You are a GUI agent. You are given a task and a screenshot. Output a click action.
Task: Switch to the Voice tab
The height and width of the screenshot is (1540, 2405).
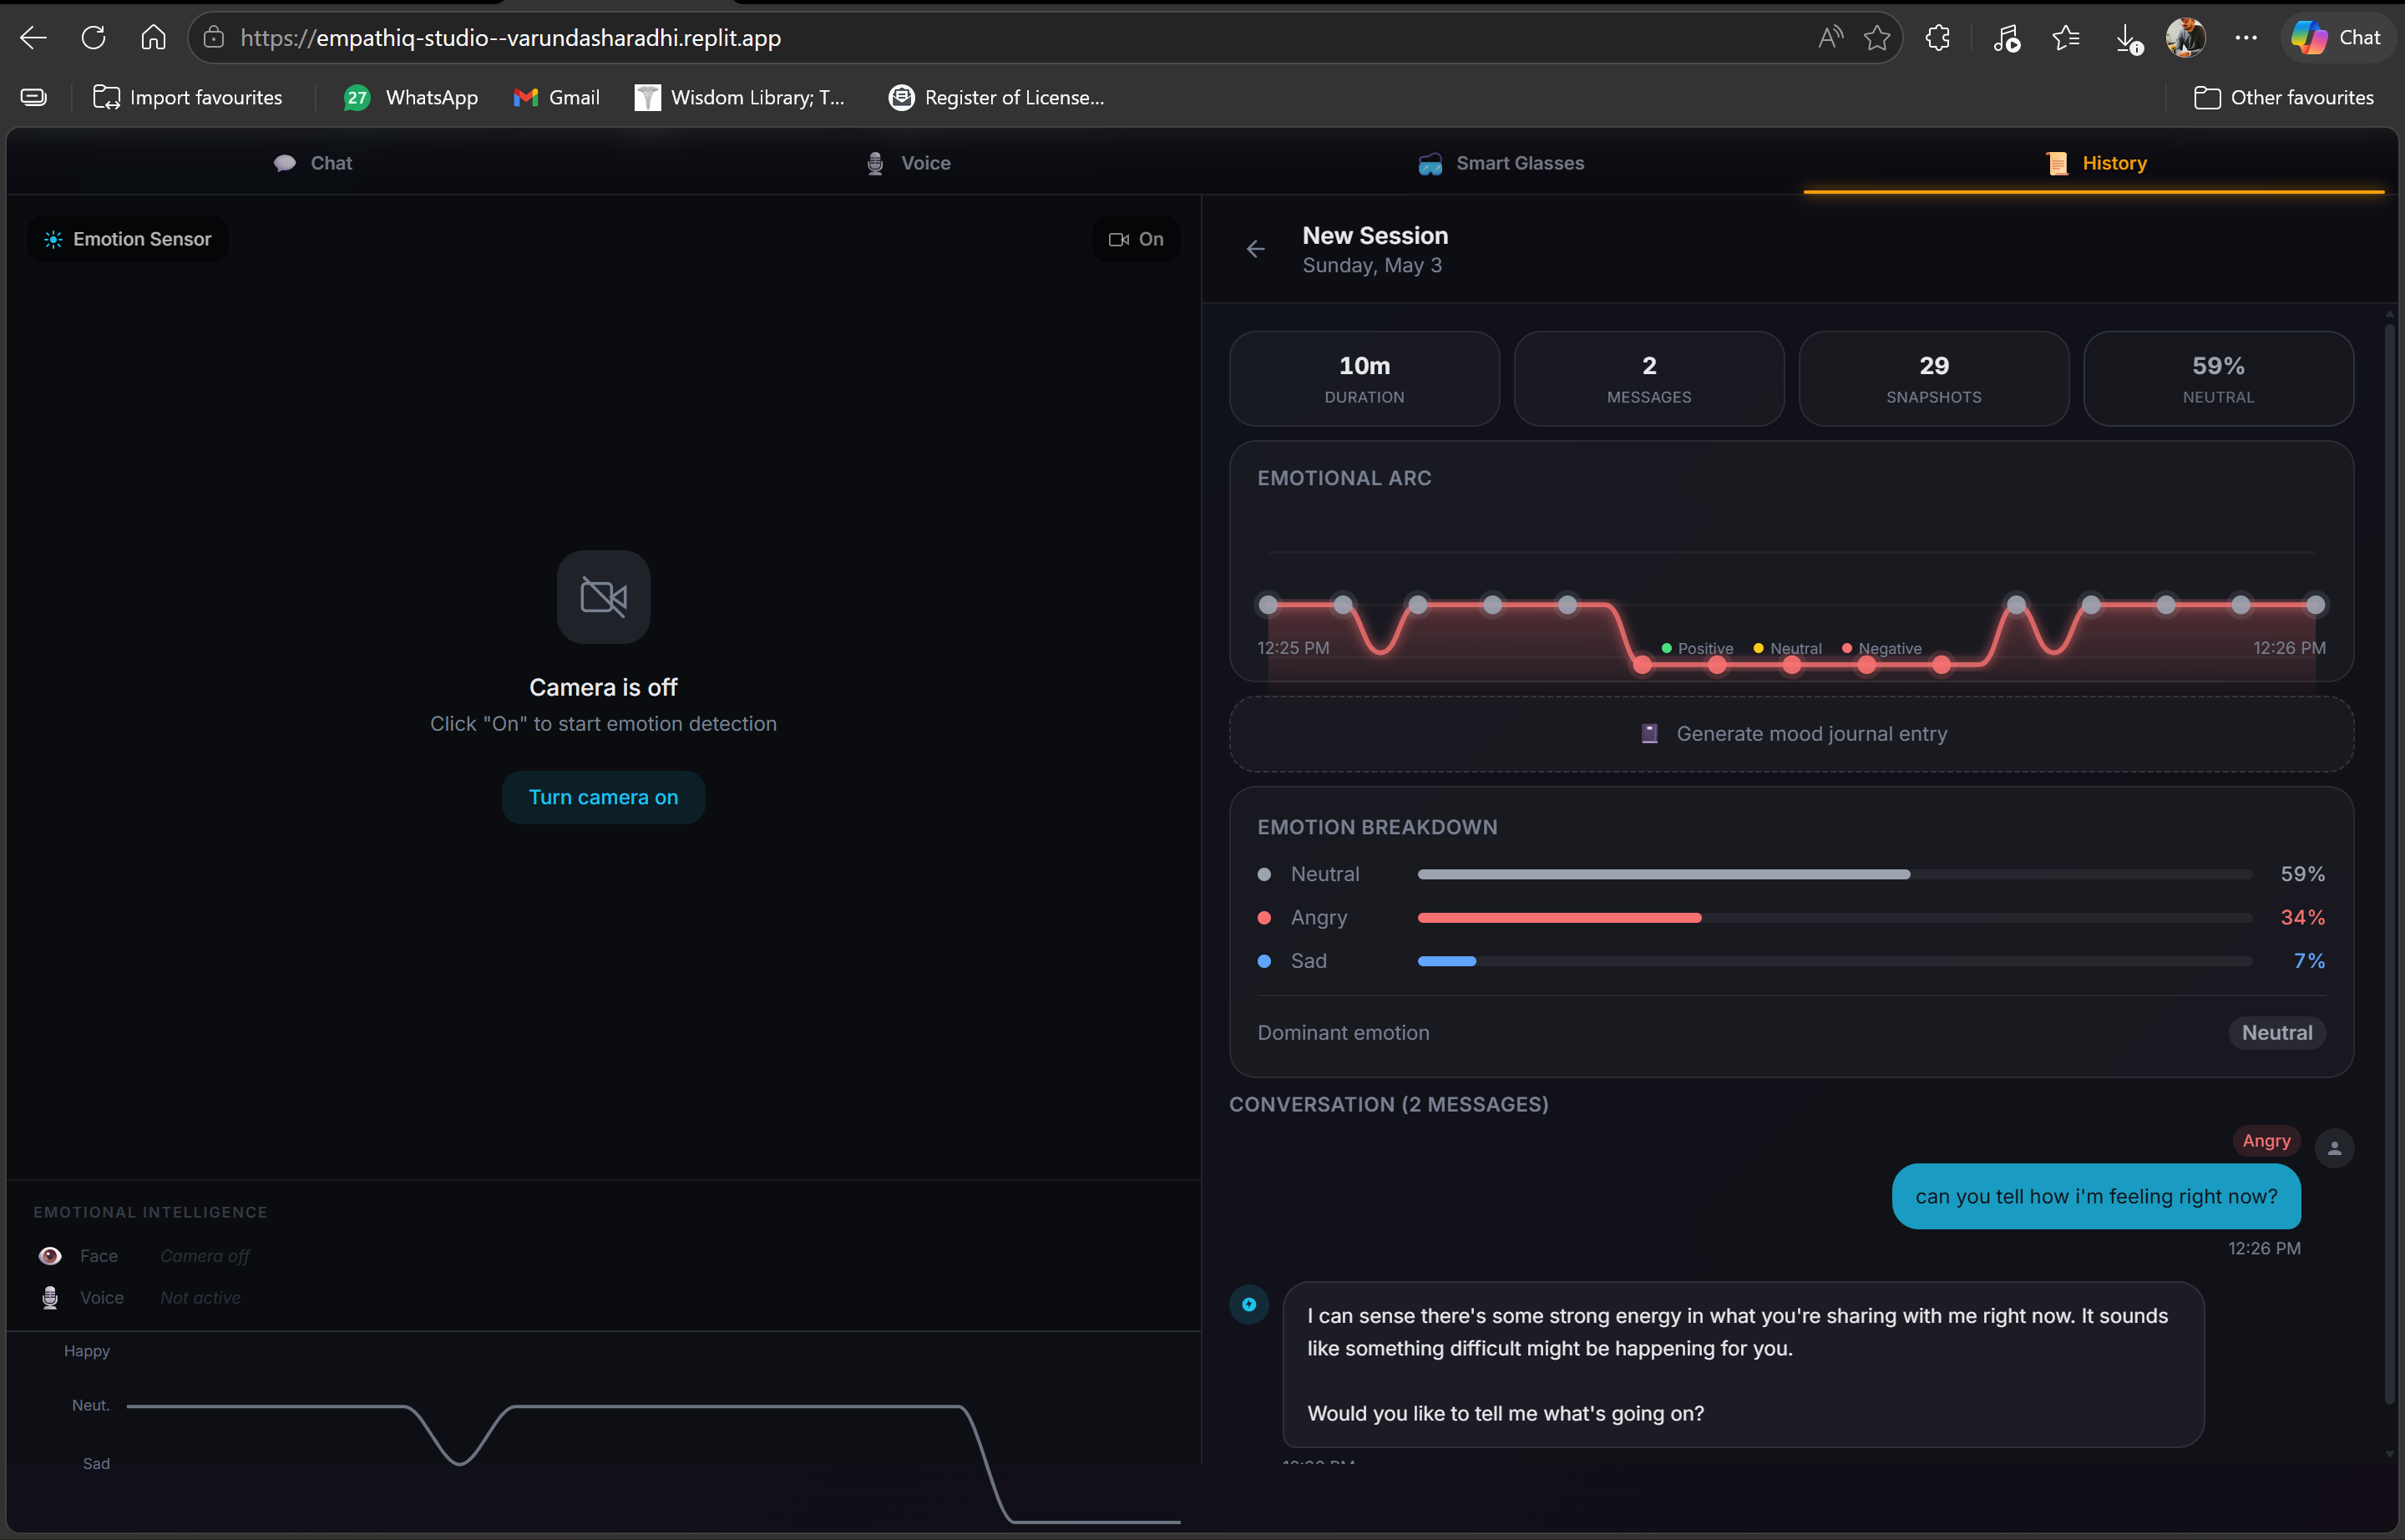pos(907,163)
